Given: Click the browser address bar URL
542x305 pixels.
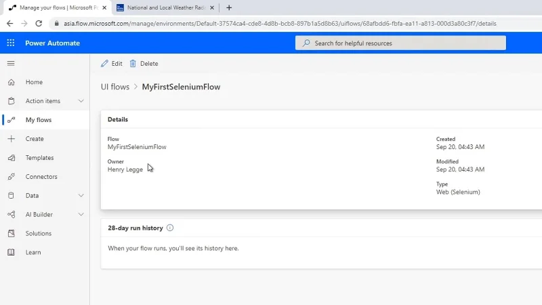Looking at the screenshot, I should click(280, 24).
